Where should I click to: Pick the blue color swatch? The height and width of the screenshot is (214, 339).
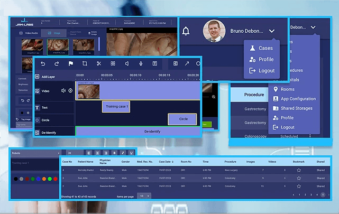38,179
